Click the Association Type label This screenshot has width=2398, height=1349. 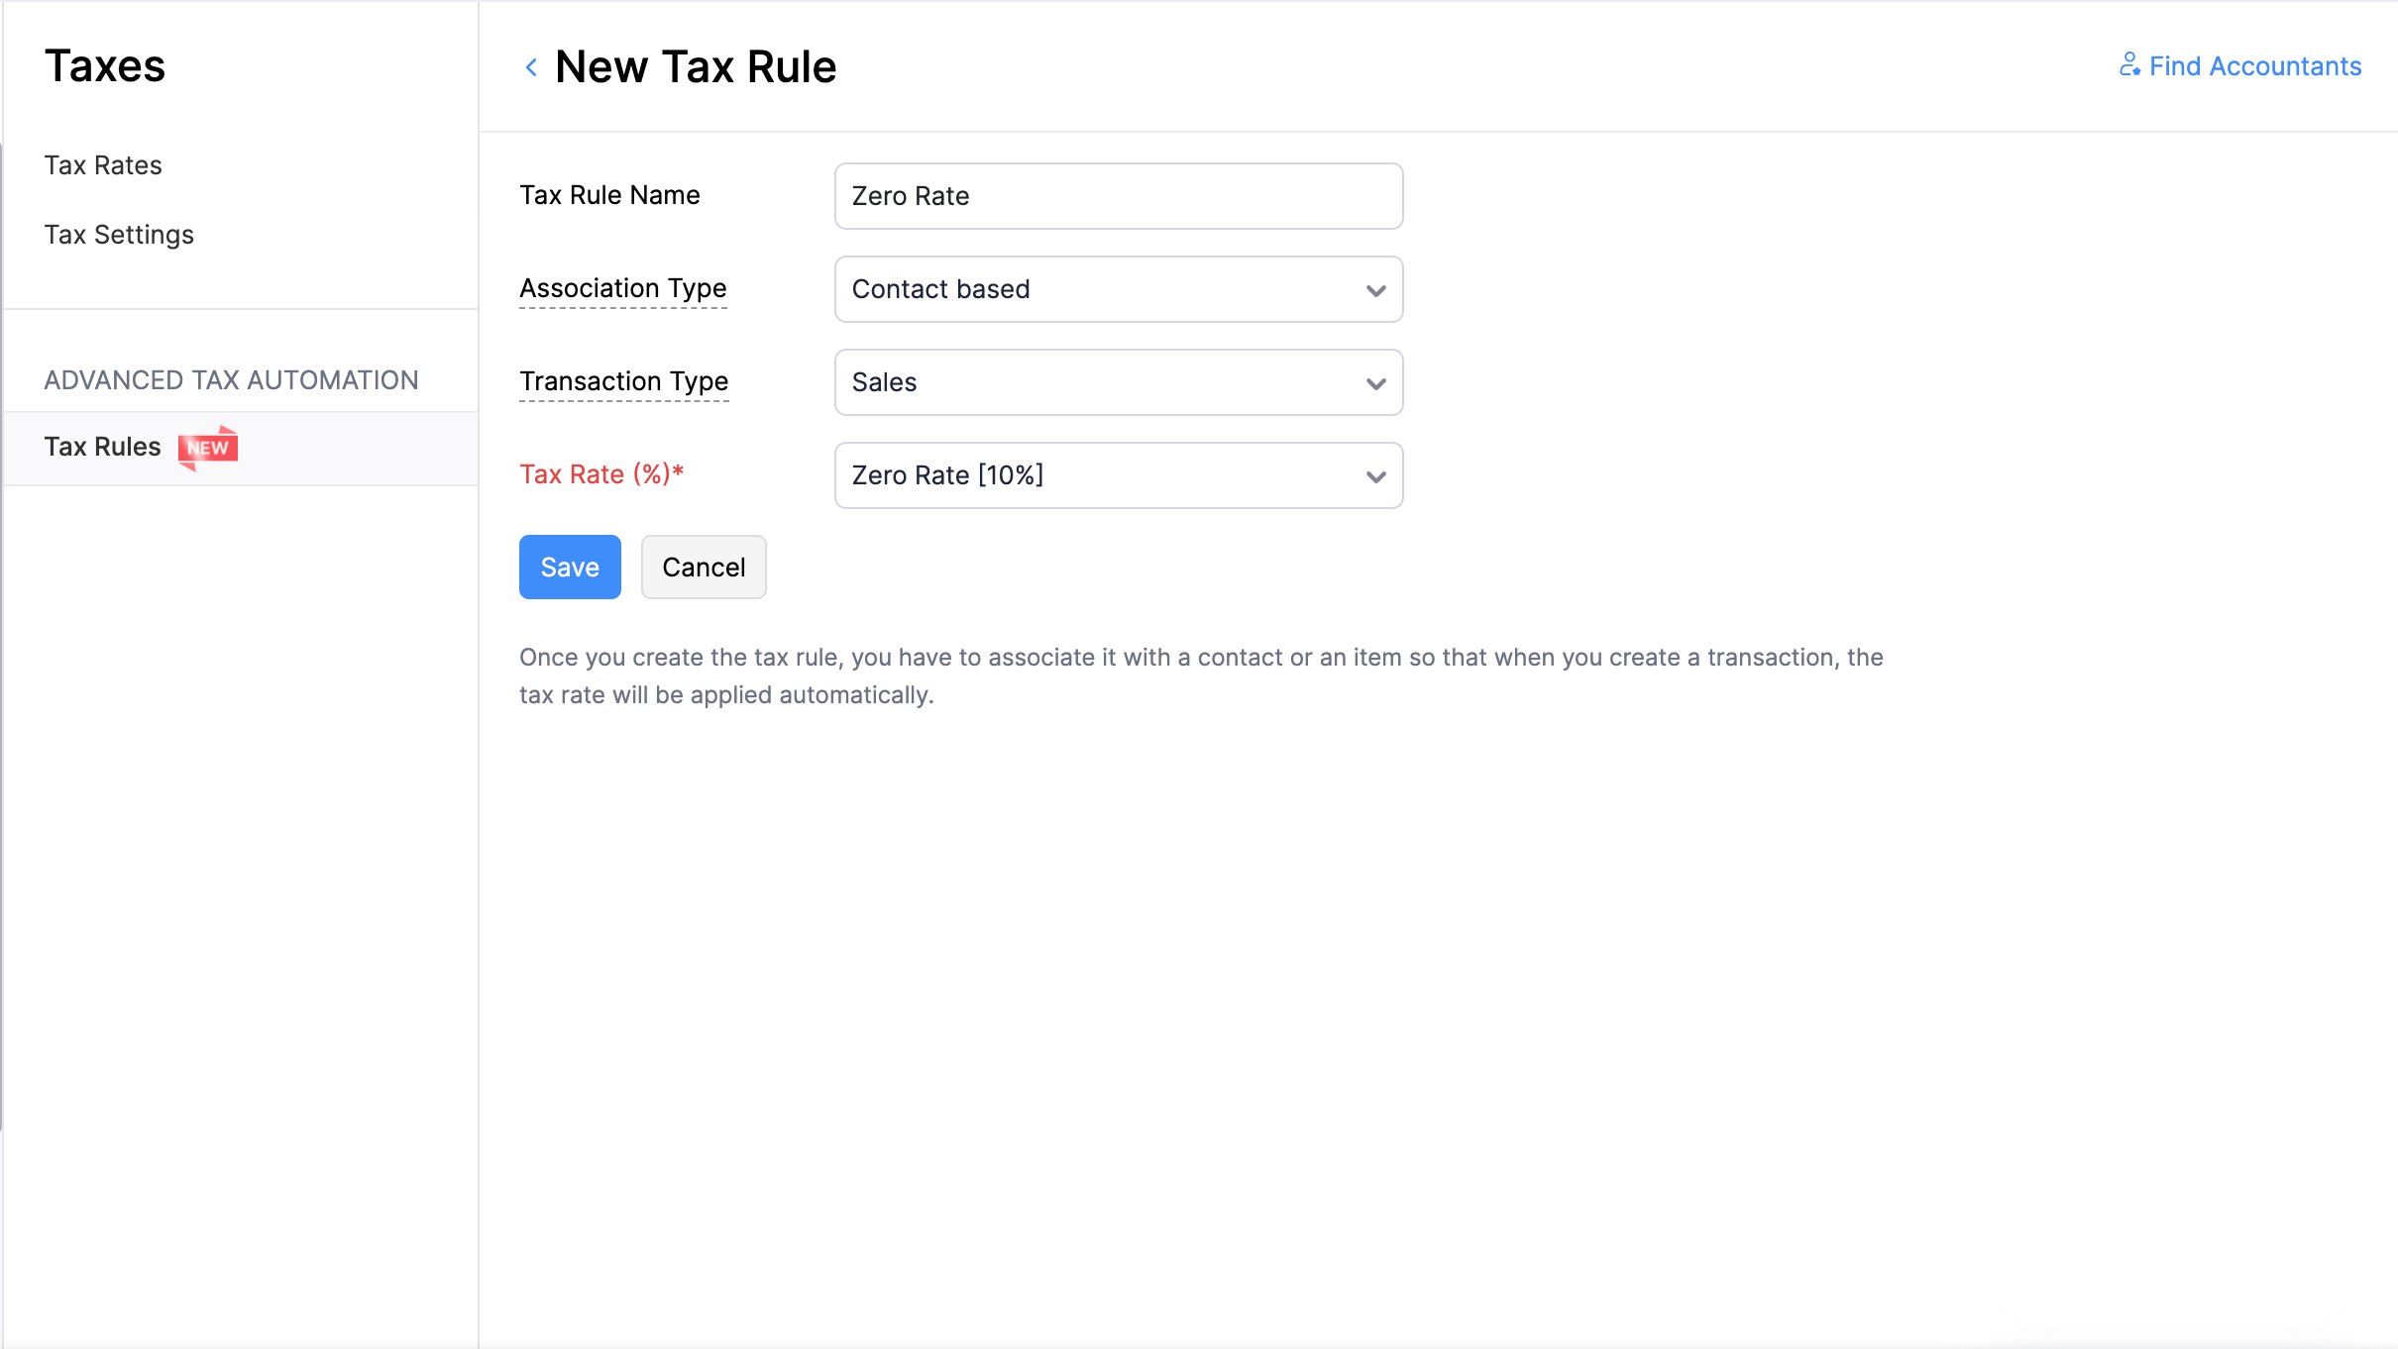(x=622, y=288)
